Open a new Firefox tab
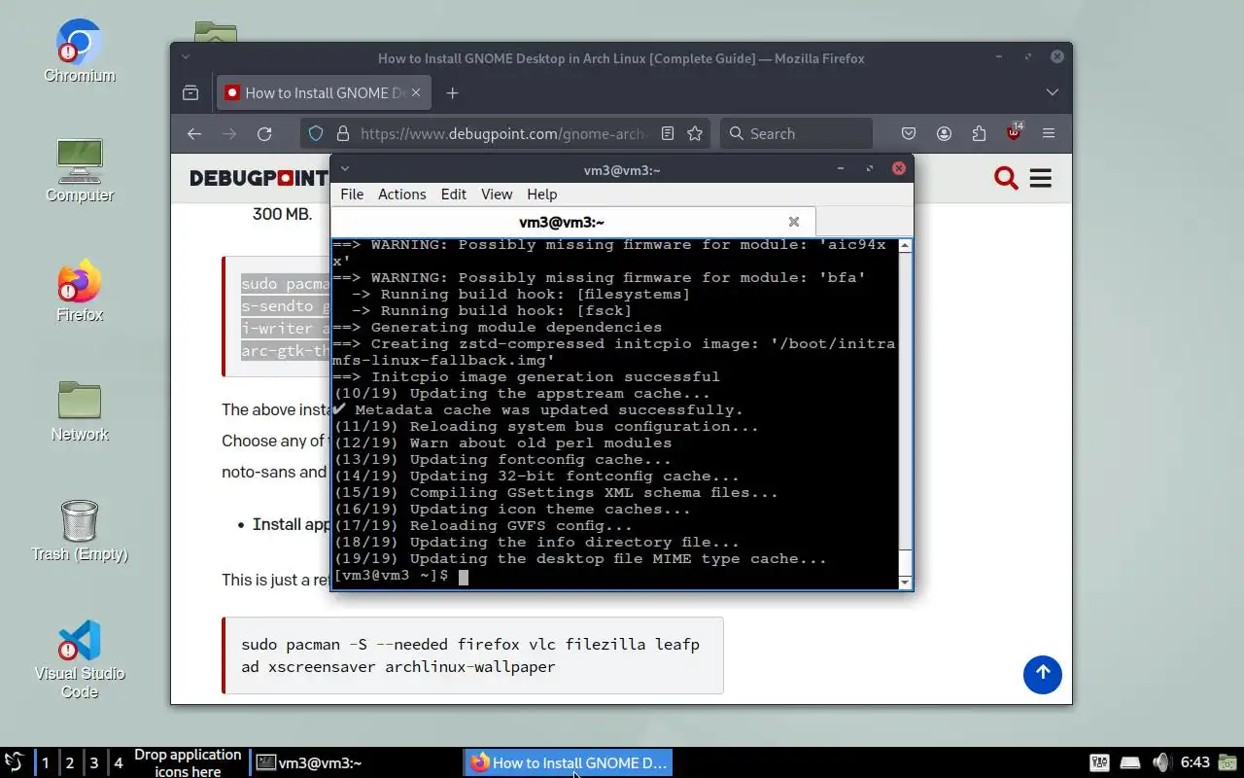Screen dimensions: 1244x778 (x=452, y=93)
